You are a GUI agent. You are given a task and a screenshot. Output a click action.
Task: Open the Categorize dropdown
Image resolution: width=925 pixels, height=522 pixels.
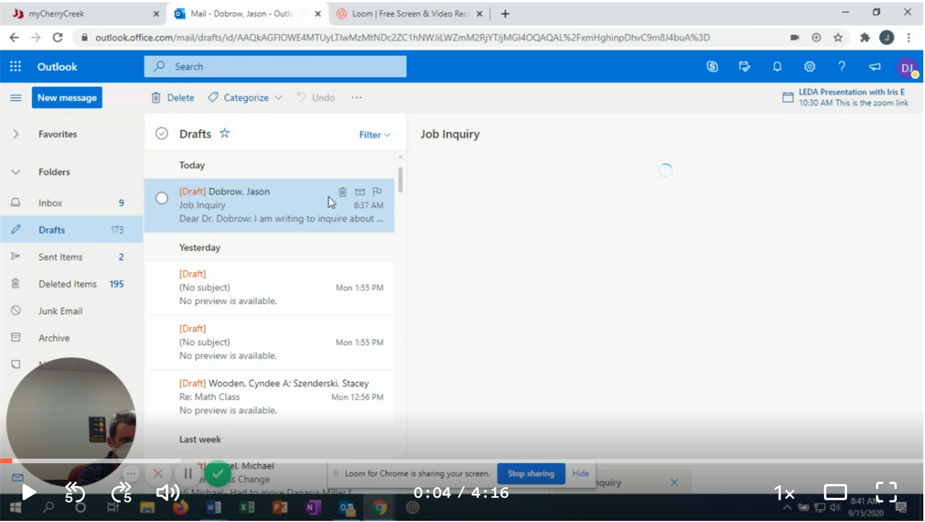[245, 97]
